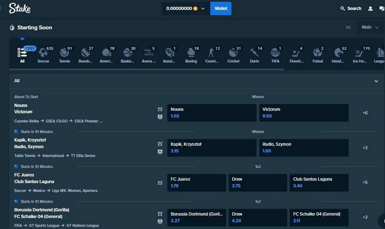Click the sports carousel horizontal scrollbar
The height and width of the screenshot is (229, 385).
point(147,69)
